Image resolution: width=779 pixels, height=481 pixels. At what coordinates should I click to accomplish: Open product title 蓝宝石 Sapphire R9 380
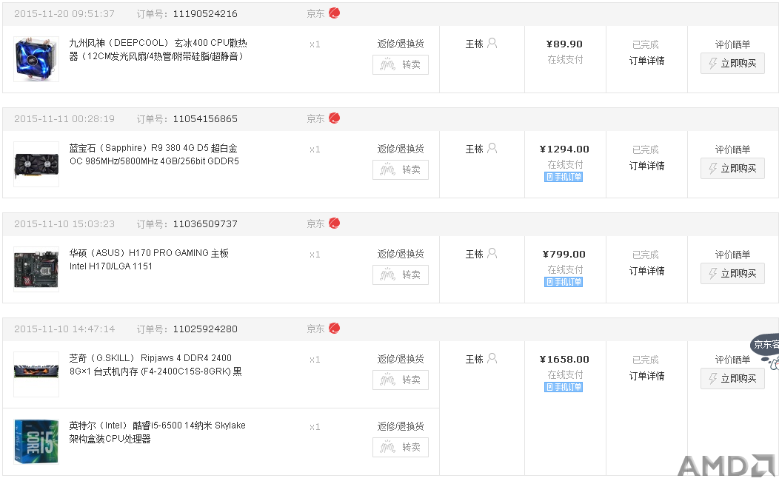(x=154, y=155)
